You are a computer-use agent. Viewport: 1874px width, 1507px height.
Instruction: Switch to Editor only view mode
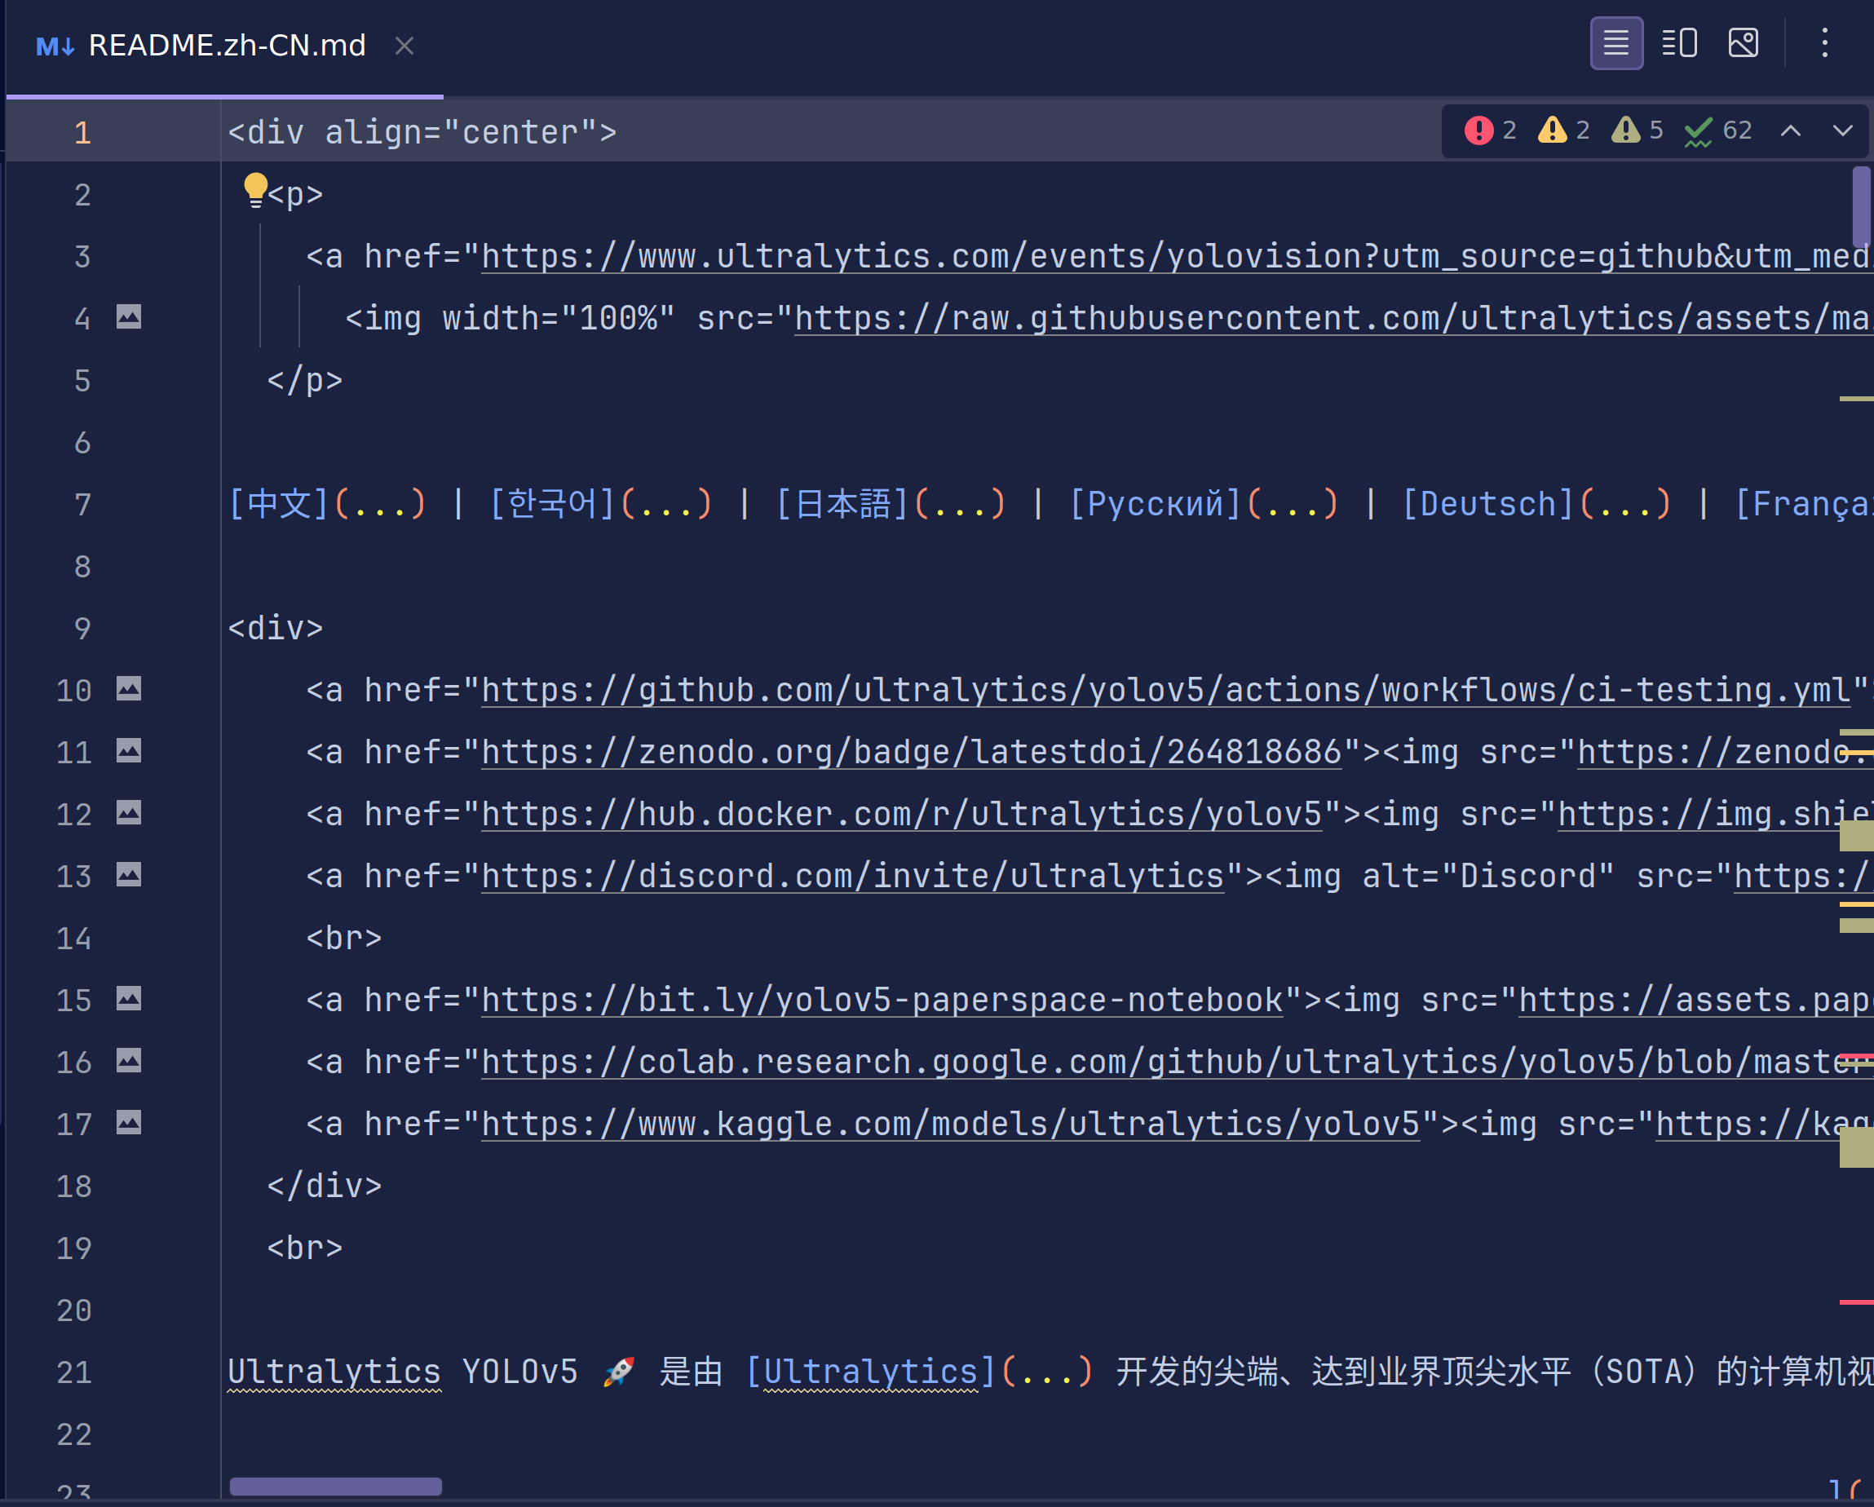[1615, 42]
